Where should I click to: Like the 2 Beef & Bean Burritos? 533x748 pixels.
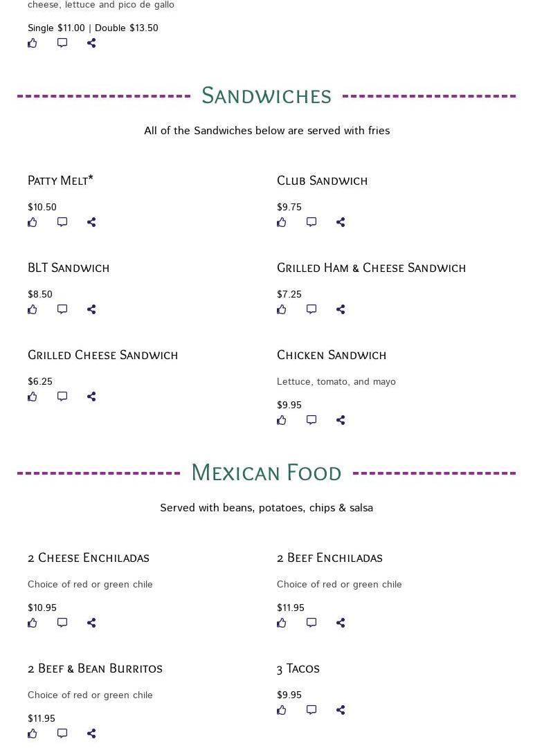(33, 733)
